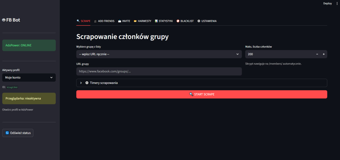Screen dimensions: 340x160
Task: Click the gear icon beside Timery scrapowania
Action: coord(87,83)
